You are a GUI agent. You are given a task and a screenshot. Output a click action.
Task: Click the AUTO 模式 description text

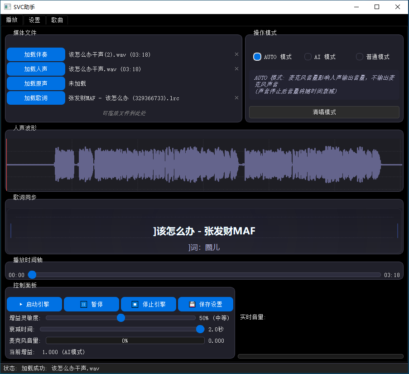[x=324, y=84]
